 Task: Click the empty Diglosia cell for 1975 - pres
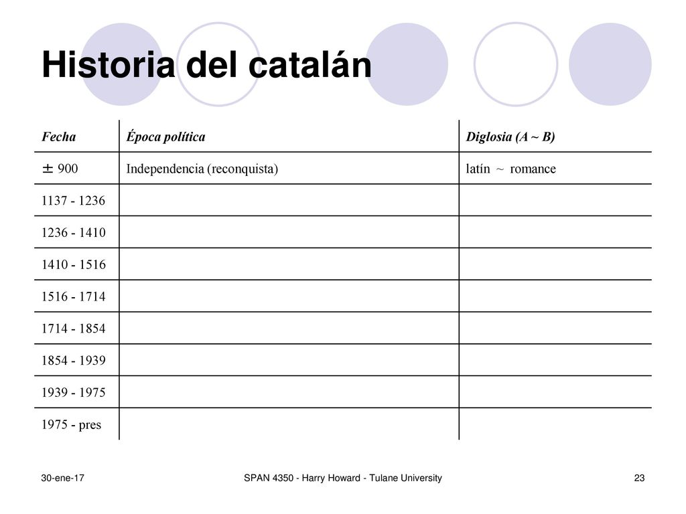(x=555, y=424)
